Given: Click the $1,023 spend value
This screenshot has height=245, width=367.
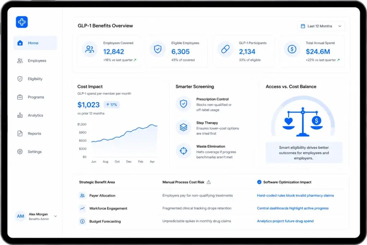Looking at the screenshot, I should coord(89,105).
